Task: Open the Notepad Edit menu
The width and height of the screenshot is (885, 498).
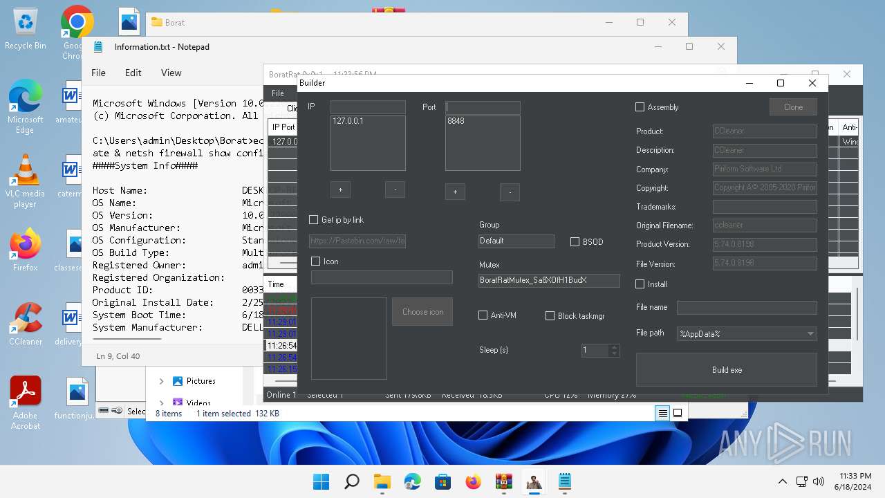Action: tap(133, 73)
